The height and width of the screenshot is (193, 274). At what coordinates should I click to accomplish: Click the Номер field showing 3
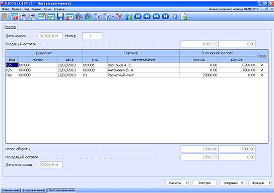point(92,36)
